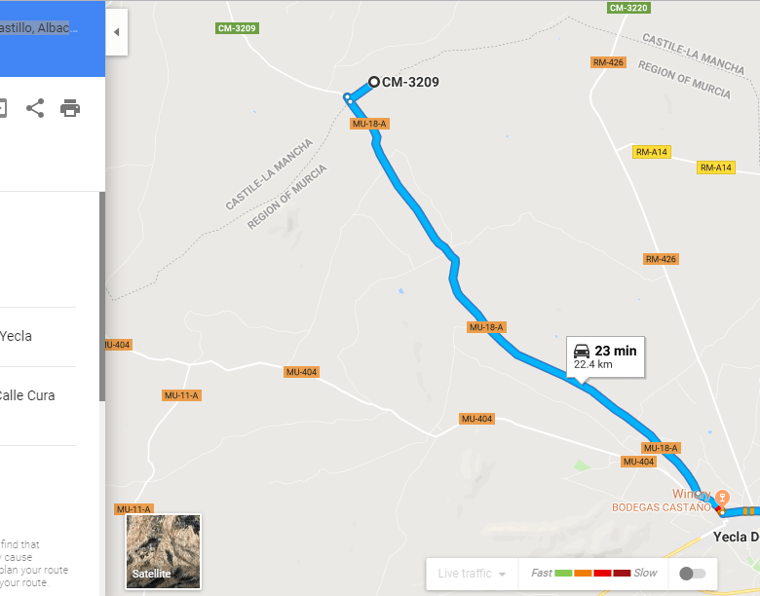Click the destination field in blue header

click(x=39, y=27)
